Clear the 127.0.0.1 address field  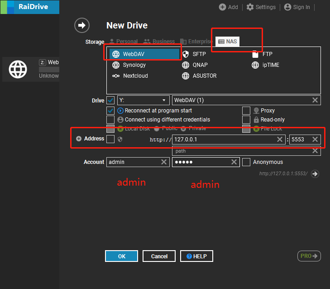click(x=280, y=140)
